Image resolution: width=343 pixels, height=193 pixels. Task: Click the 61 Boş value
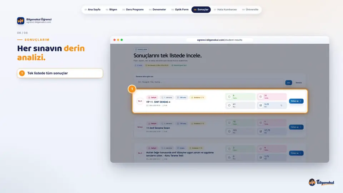234,104
